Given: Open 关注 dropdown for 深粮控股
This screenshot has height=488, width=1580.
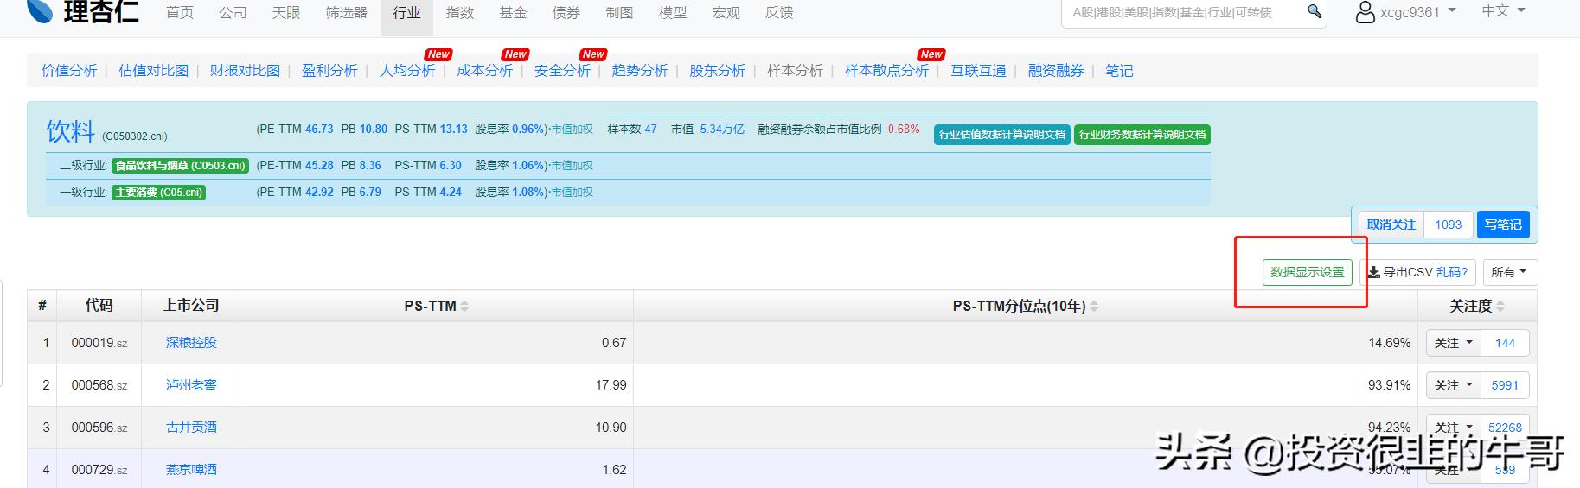Looking at the screenshot, I should [1453, 343].
